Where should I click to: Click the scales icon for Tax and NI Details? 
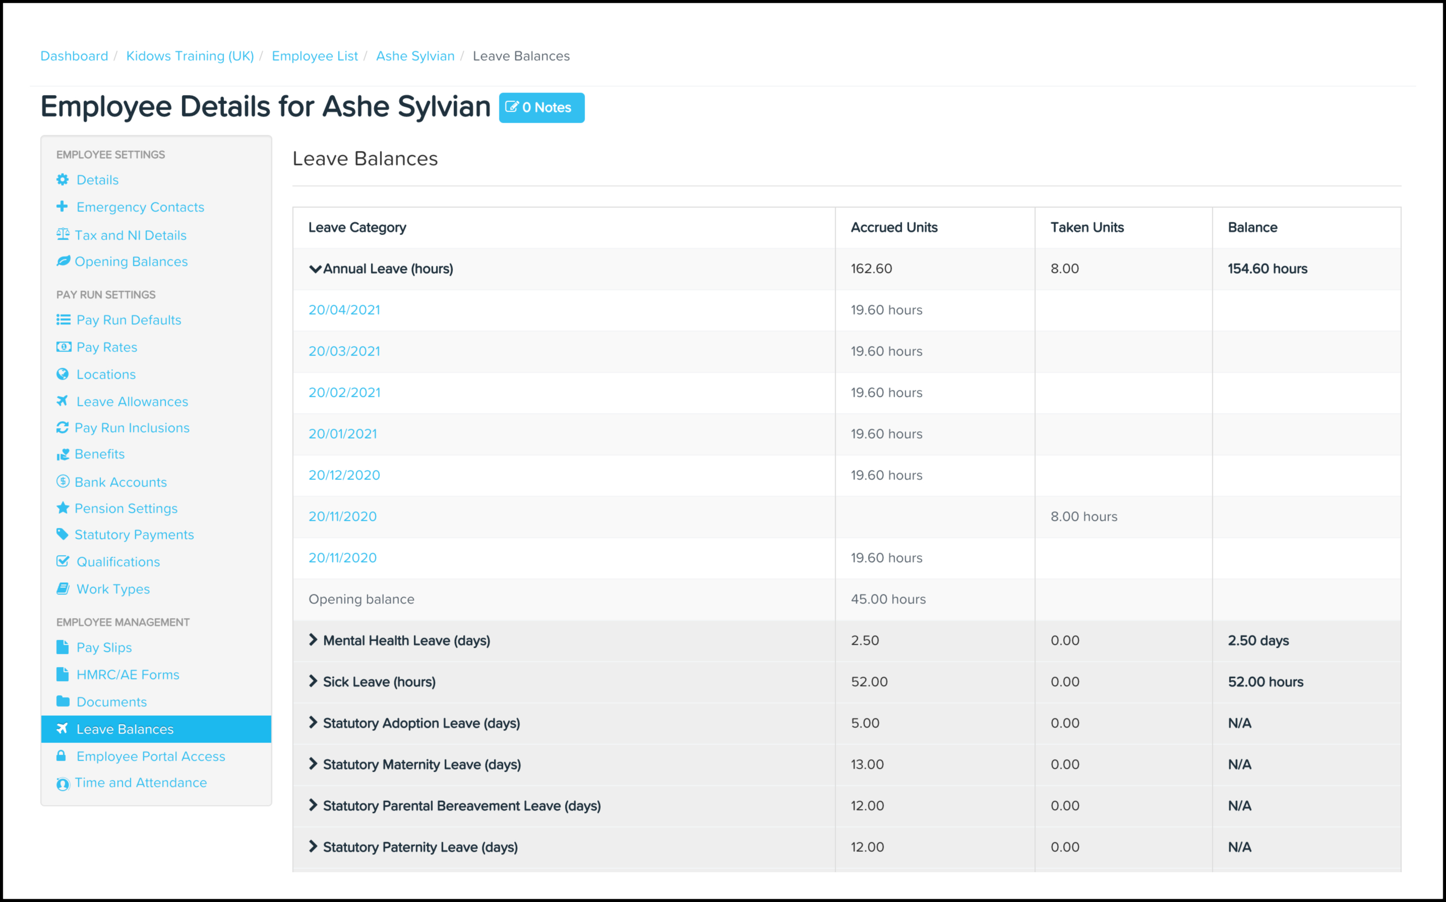(63, 234)
